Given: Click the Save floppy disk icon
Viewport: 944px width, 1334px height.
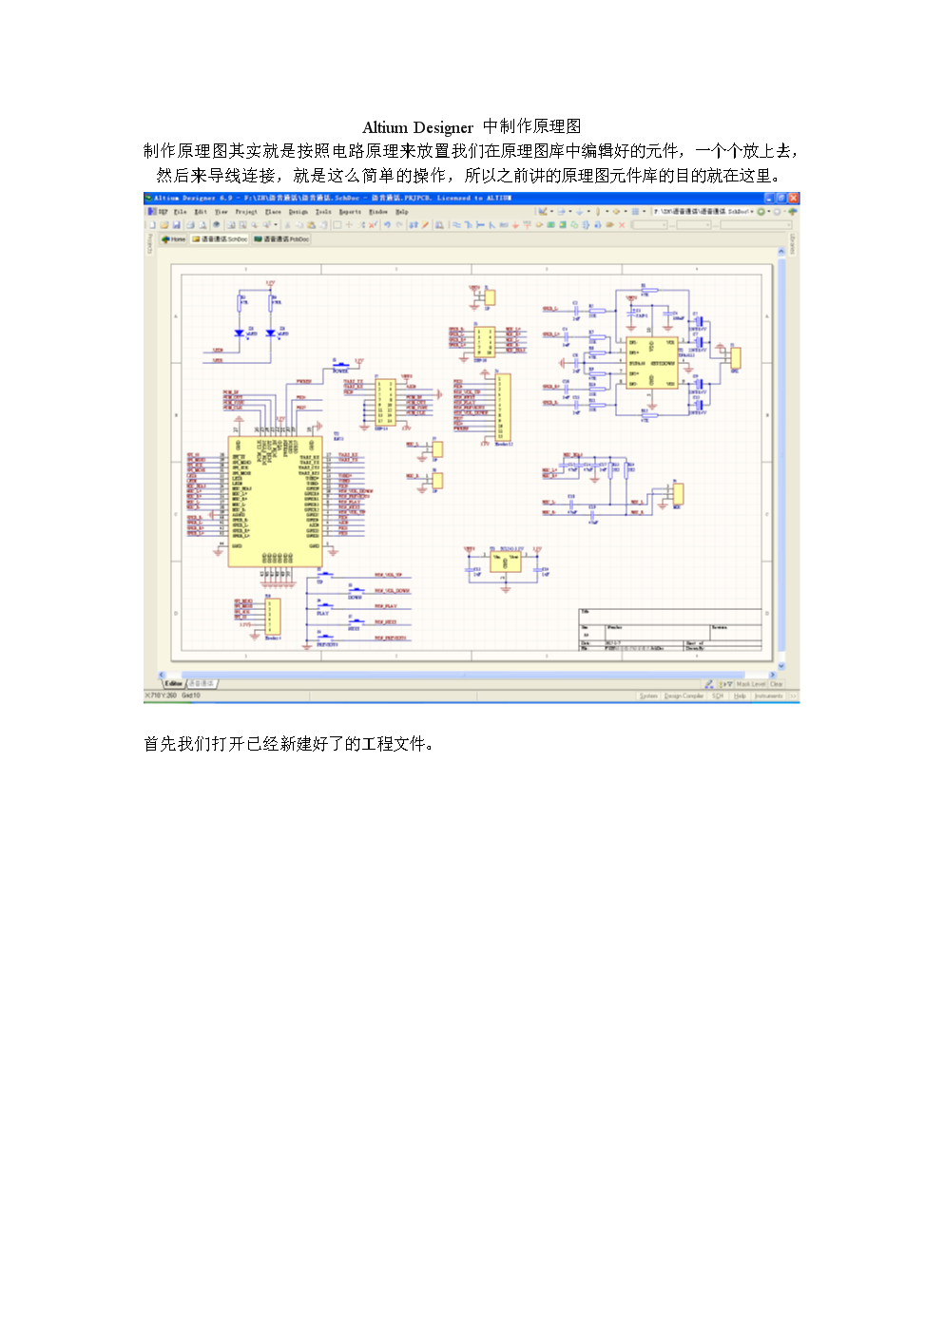Looking at the screenshot, I should pyautogui.click(x=176, y=225).
